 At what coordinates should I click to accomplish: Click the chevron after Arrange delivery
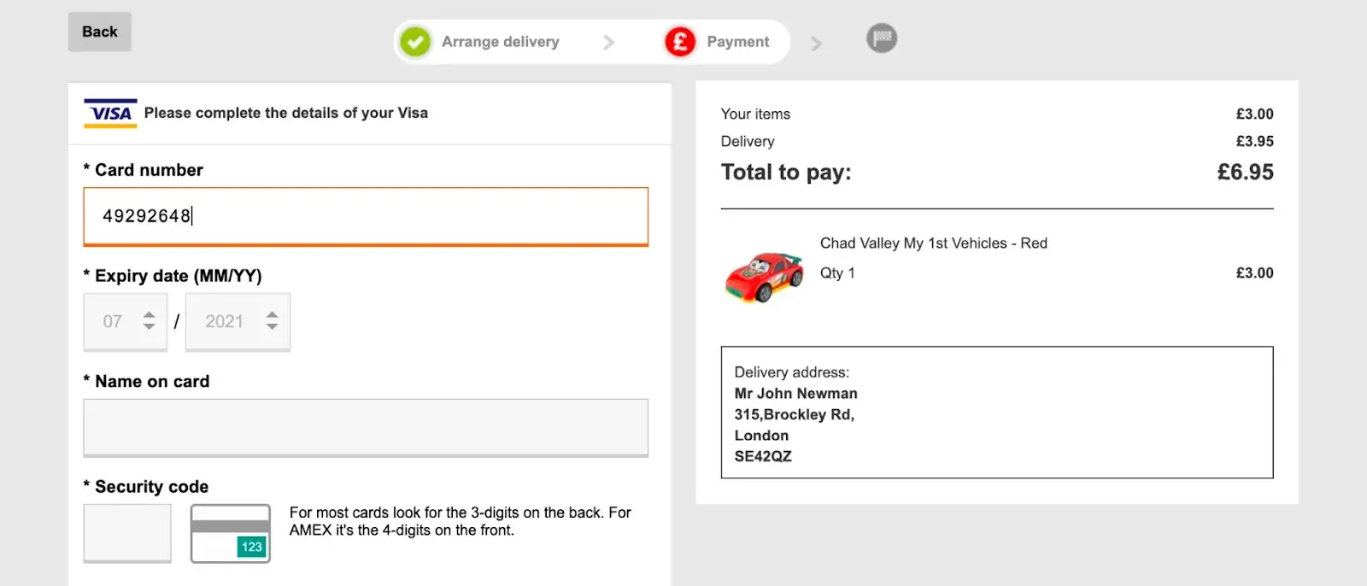coord(608,42)
